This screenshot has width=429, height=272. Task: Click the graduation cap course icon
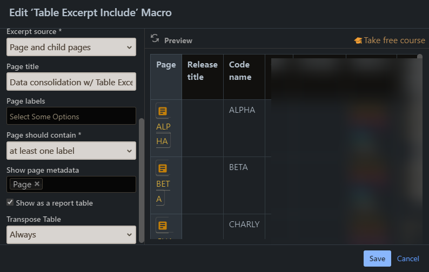[x=358, y=40]
